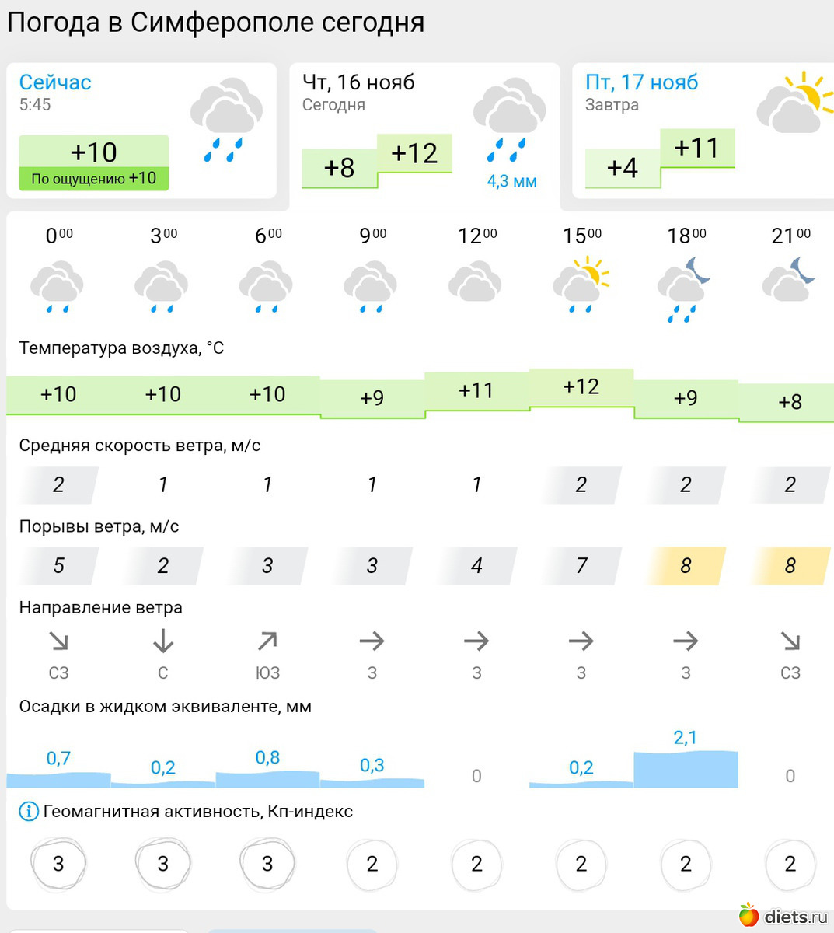Click the 18:00 night rain icon

coord(685,289)
